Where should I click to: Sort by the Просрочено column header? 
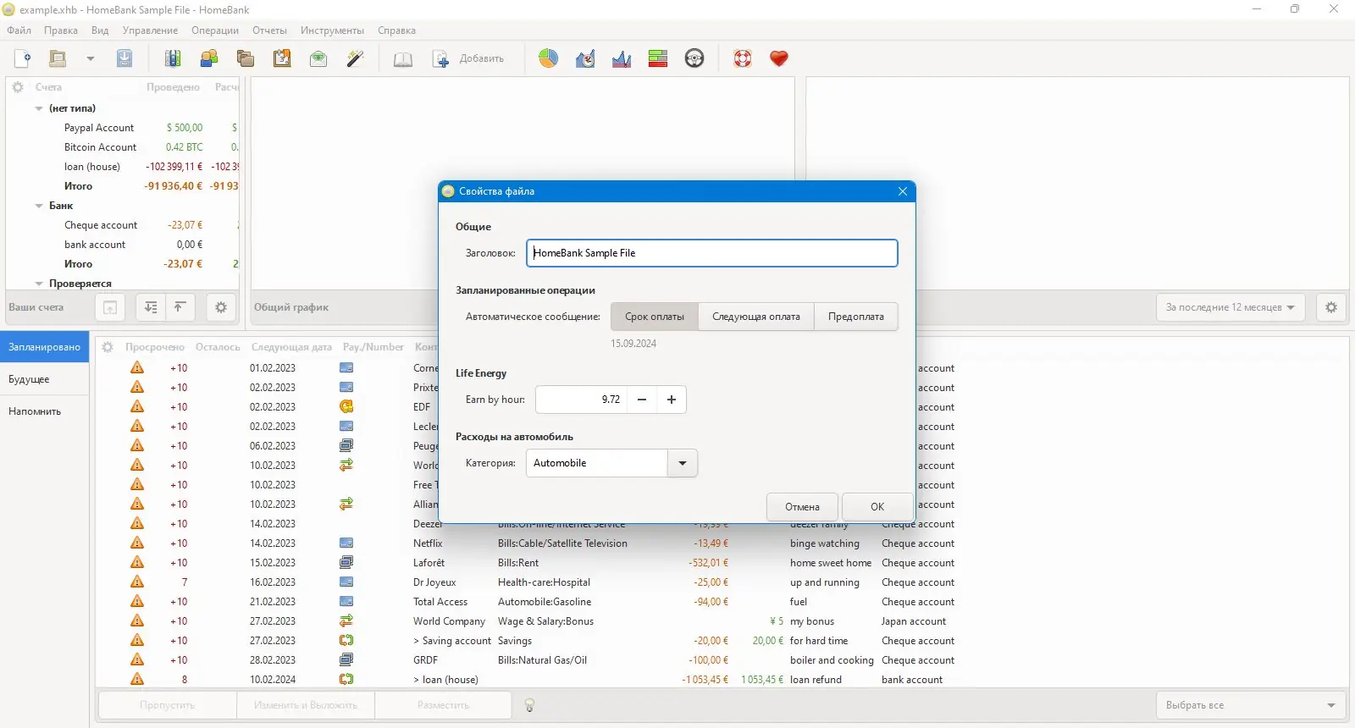pyautogui.click(x=155, y=347)
